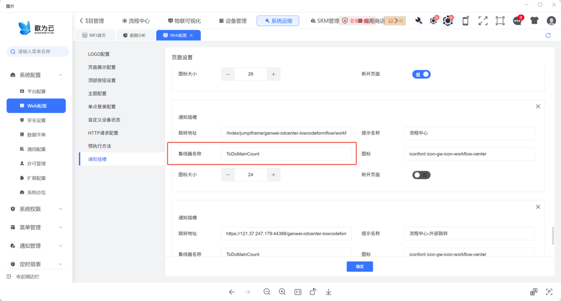Click the 取为云 butterfly logo
This screenshot has width=561, height=301.
click(36, 29)
